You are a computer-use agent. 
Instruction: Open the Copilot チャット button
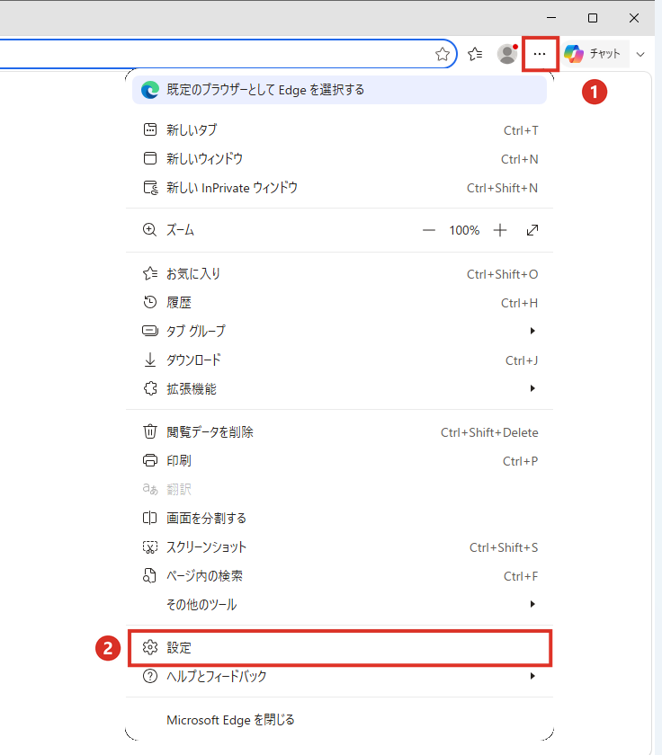[x=594, y=53]
